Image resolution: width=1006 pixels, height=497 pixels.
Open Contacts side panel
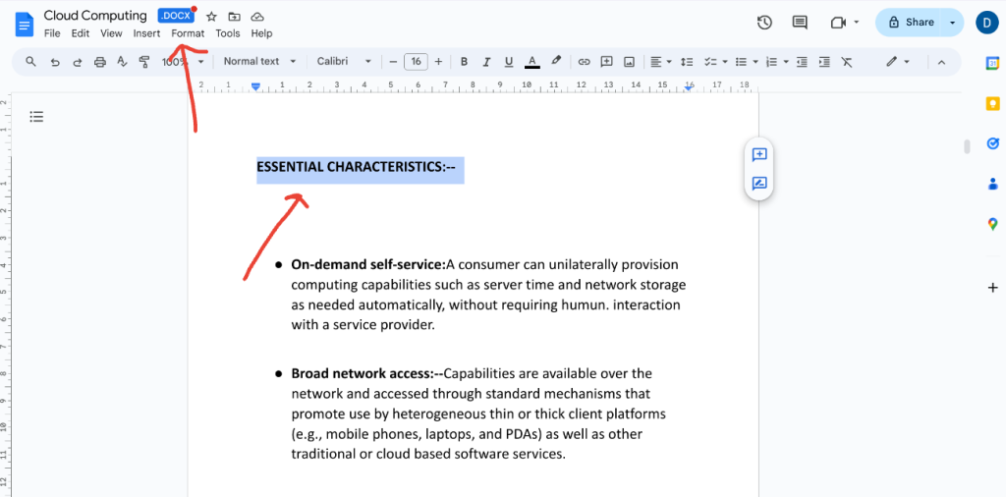click(x=992, y=184)
